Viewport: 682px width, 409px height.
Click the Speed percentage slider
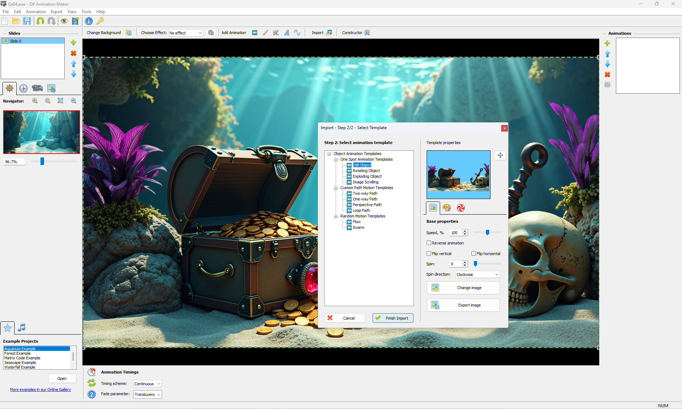pyautogui.click(x=487, y=233)
